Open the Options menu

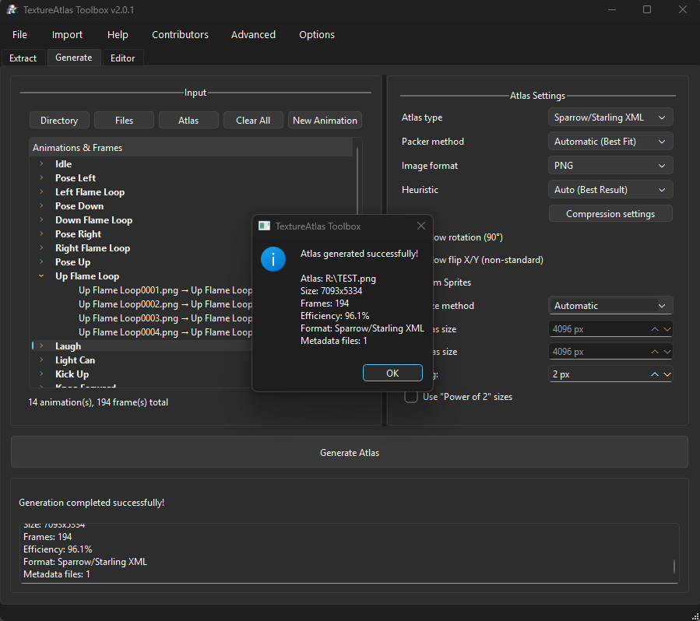(316, 34)
